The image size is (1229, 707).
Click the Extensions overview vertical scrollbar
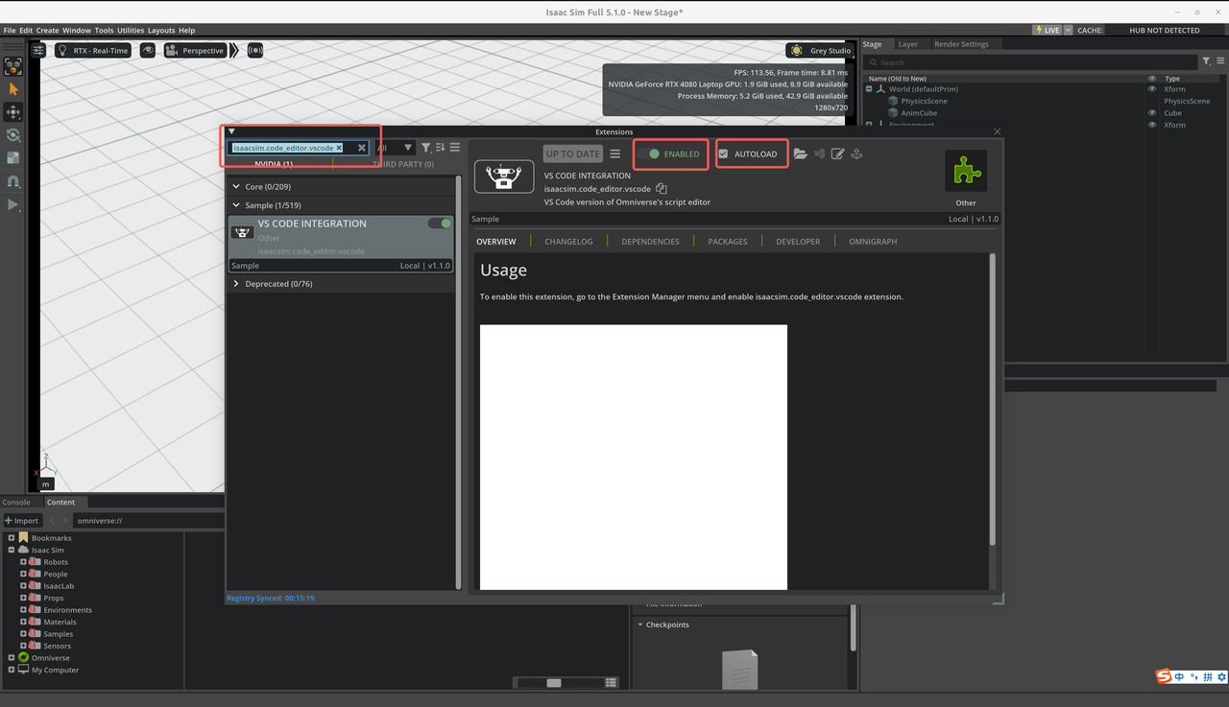click(x=992, y=398)
